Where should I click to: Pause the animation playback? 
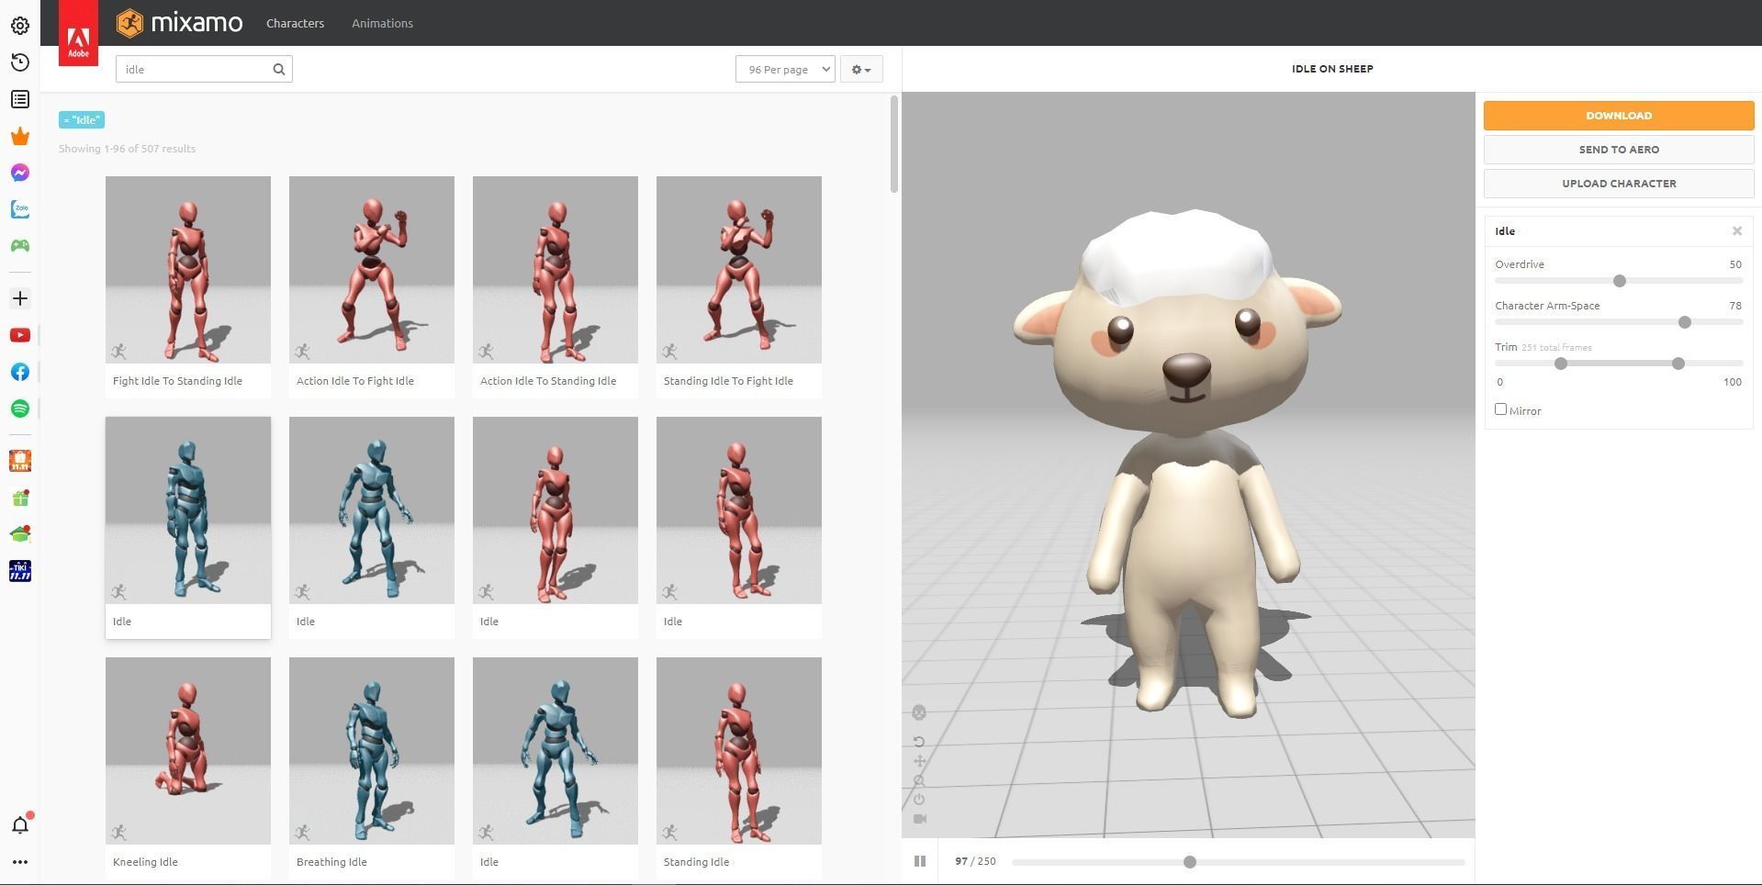point(919,861)
